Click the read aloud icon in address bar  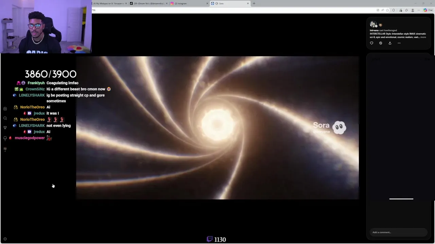[x=383, y=10]
